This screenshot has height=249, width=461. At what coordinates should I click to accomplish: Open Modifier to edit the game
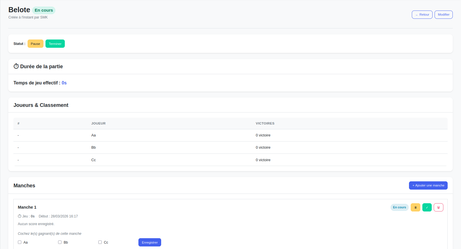coord(444,15)
